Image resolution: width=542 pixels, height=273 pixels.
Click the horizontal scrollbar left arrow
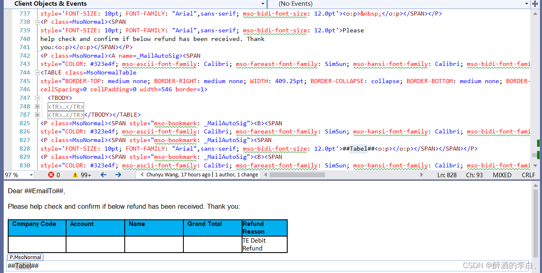pos(265,175)
